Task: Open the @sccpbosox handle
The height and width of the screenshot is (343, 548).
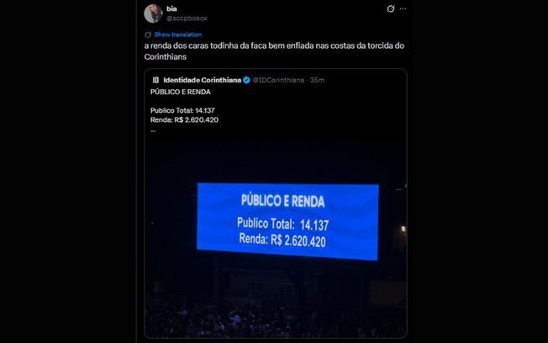Action: click(187, 18)
